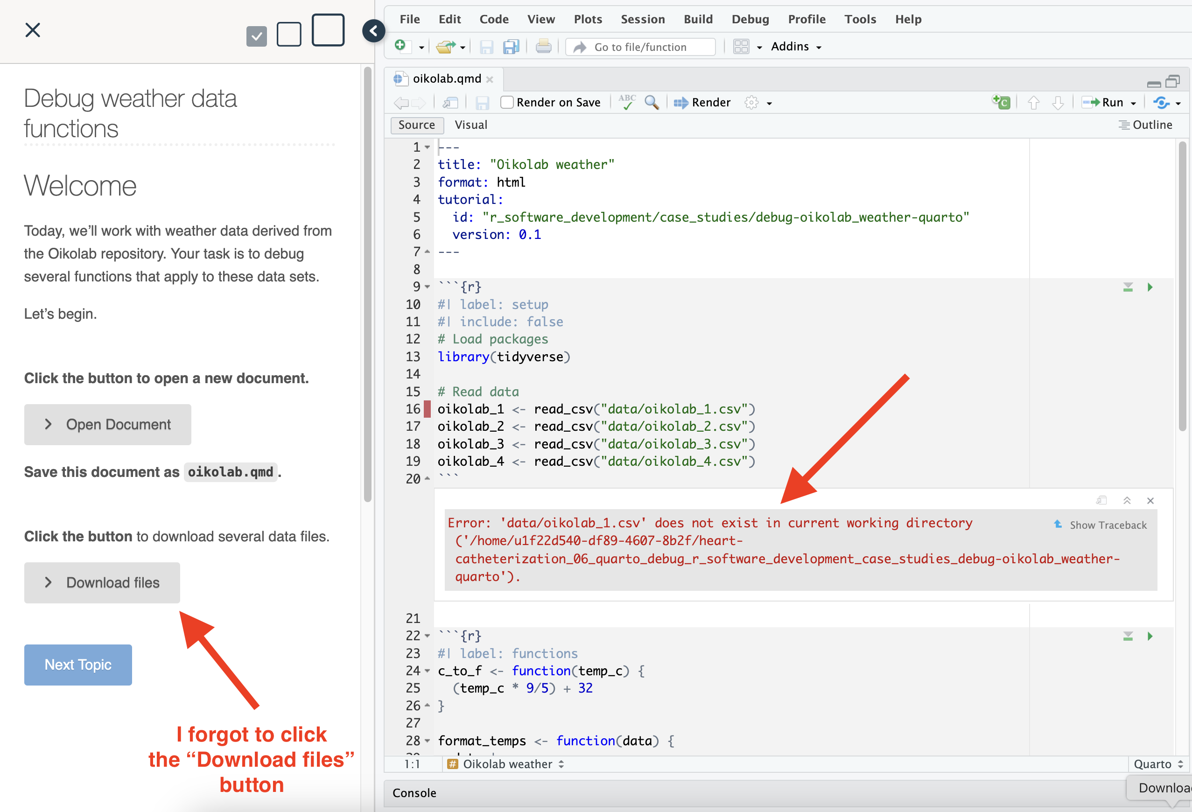This screenshot has height=812, width=1192.
Task: Enable the Render on Save checkbox
Action: point(507,102)
